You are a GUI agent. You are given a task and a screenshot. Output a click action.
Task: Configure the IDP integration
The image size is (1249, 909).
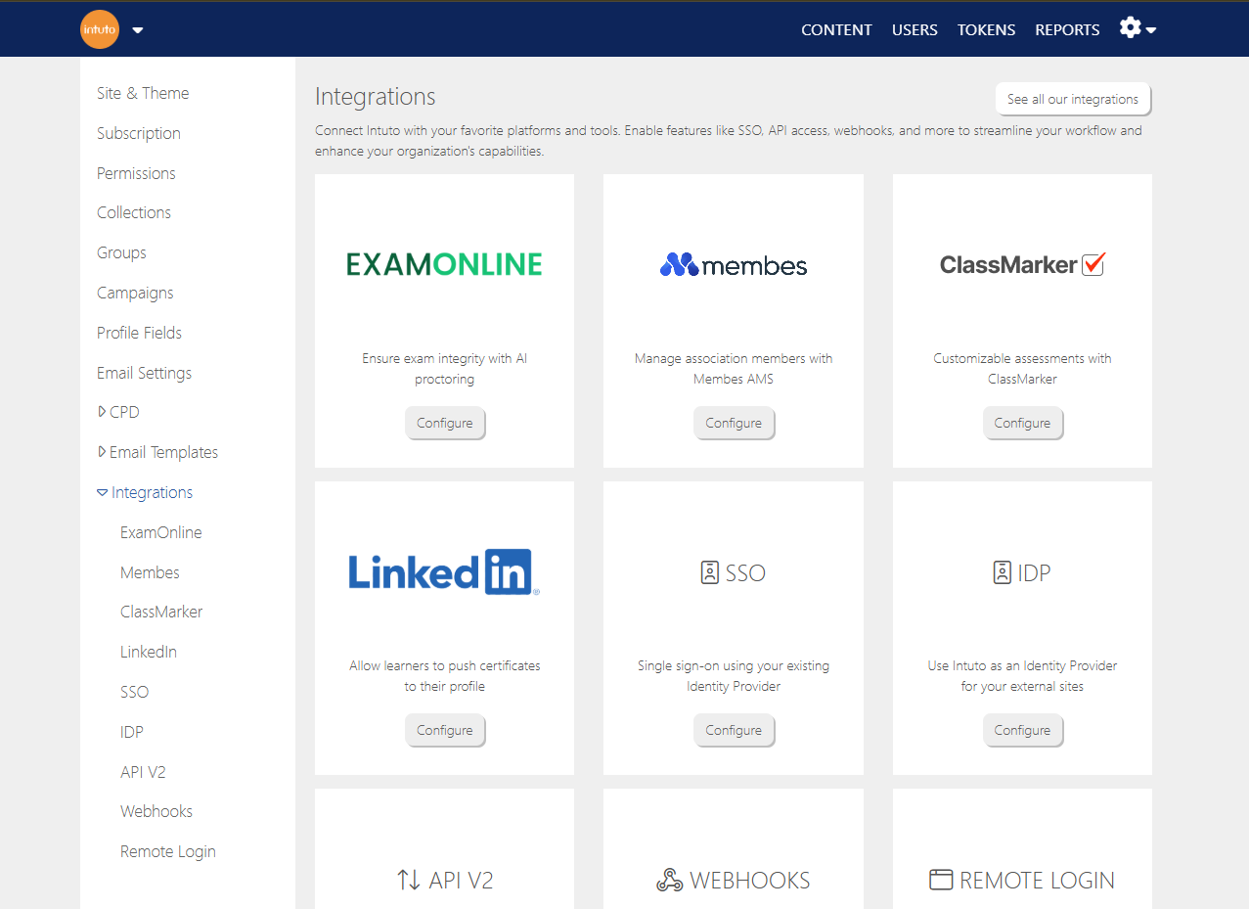click(x=1022, y=730)
